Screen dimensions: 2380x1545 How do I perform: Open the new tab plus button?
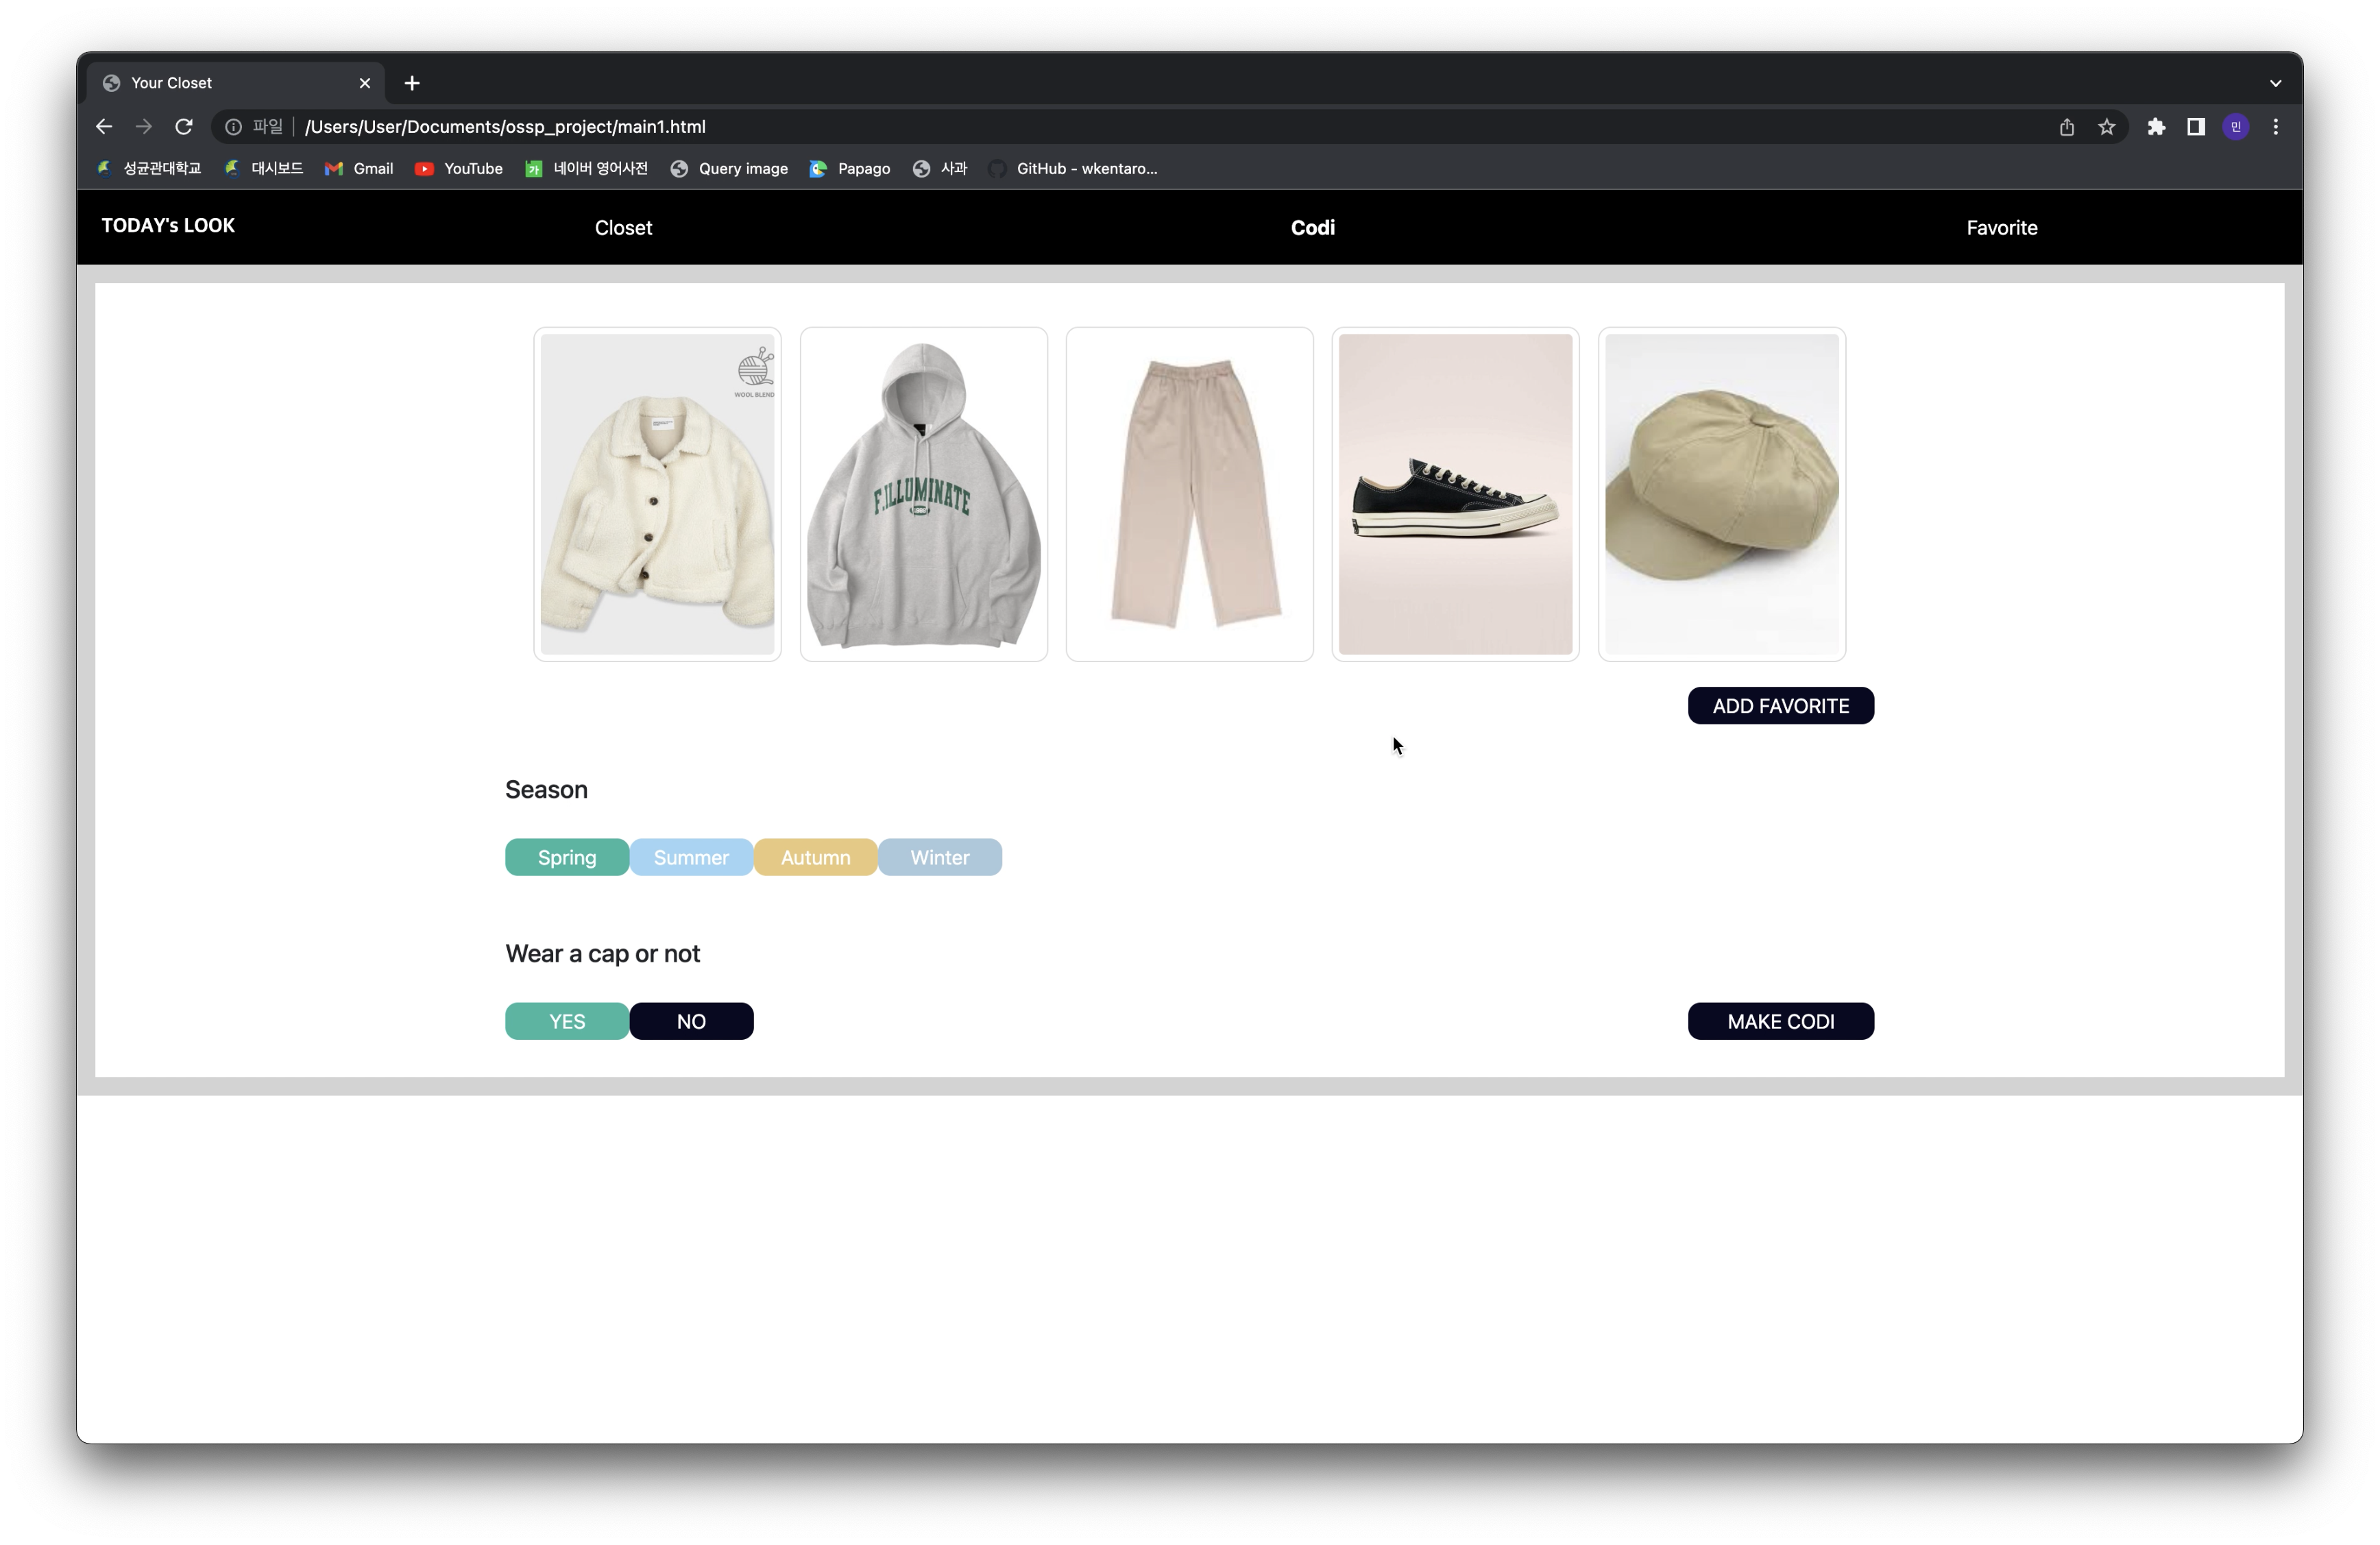(412, 83)
